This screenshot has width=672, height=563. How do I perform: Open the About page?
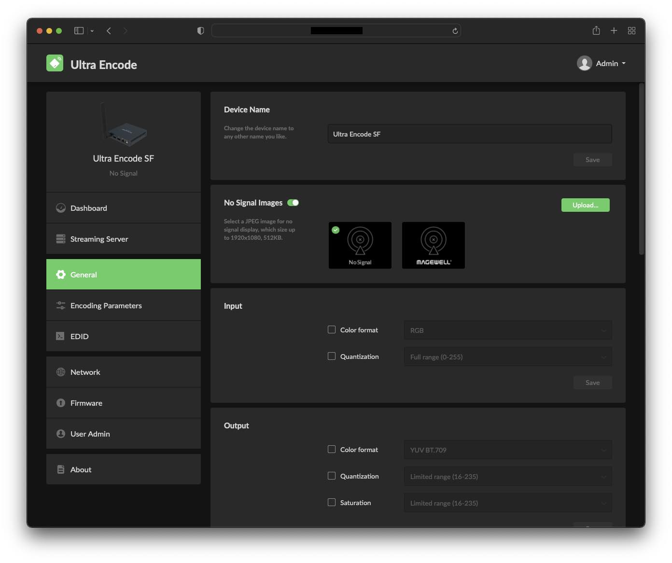tap(124, 469)
